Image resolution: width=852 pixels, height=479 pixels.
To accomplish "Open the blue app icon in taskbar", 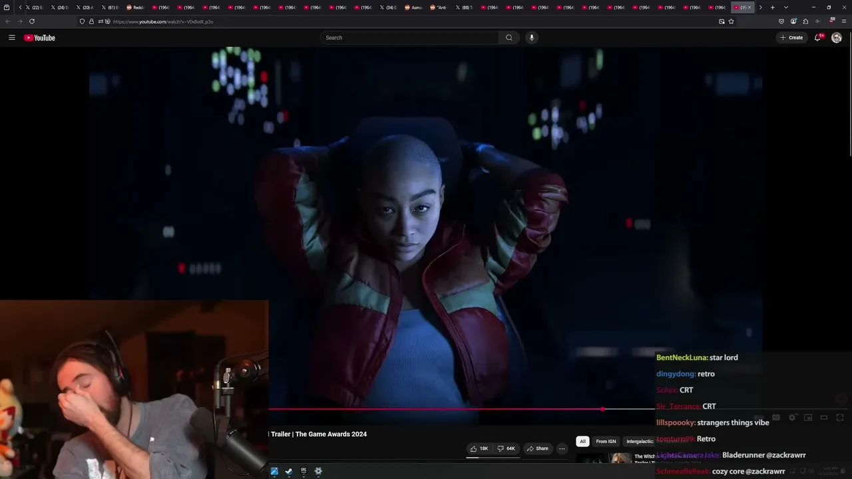I will (x=274, y=471).
